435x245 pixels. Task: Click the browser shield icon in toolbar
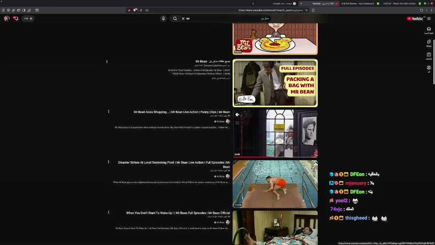[x=8, y=10]
